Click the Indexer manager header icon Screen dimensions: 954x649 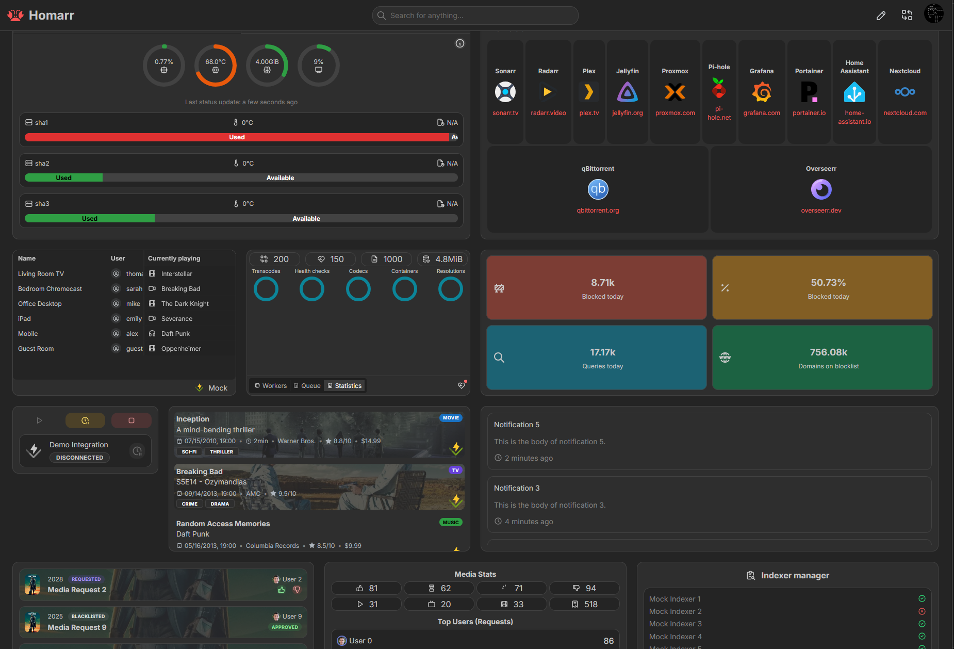(751, 575)
